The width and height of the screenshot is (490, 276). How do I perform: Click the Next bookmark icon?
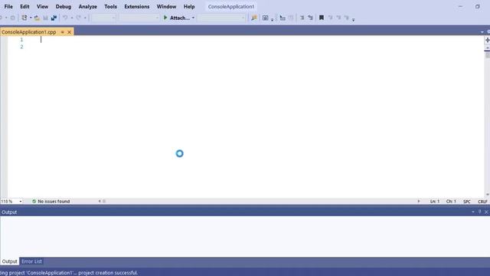(338, 18)
